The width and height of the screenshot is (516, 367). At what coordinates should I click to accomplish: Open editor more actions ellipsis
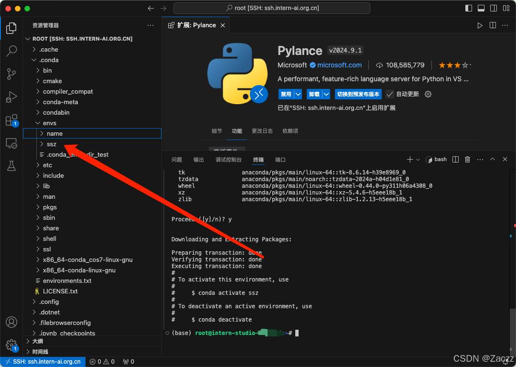click(505, 25)
